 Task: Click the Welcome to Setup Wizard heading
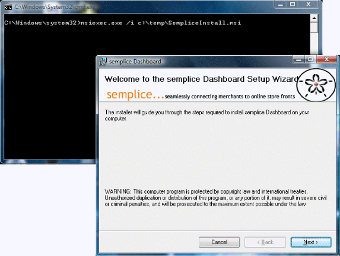tap(202, 79)
